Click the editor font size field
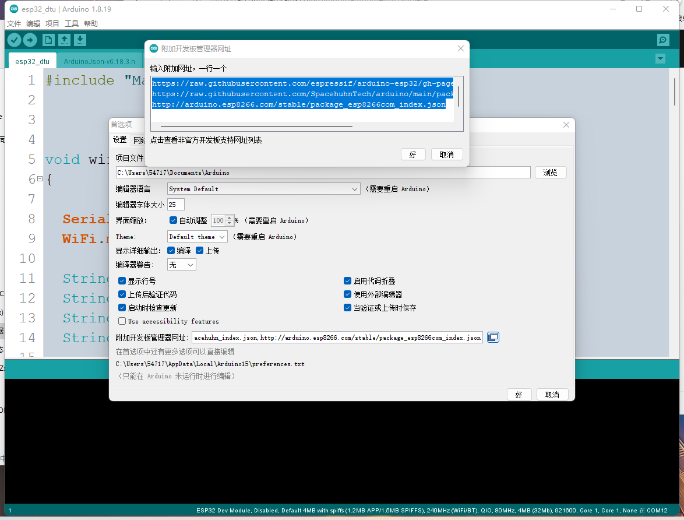The width and height of the screenshot is (684, 520). [x=176, y=205]
